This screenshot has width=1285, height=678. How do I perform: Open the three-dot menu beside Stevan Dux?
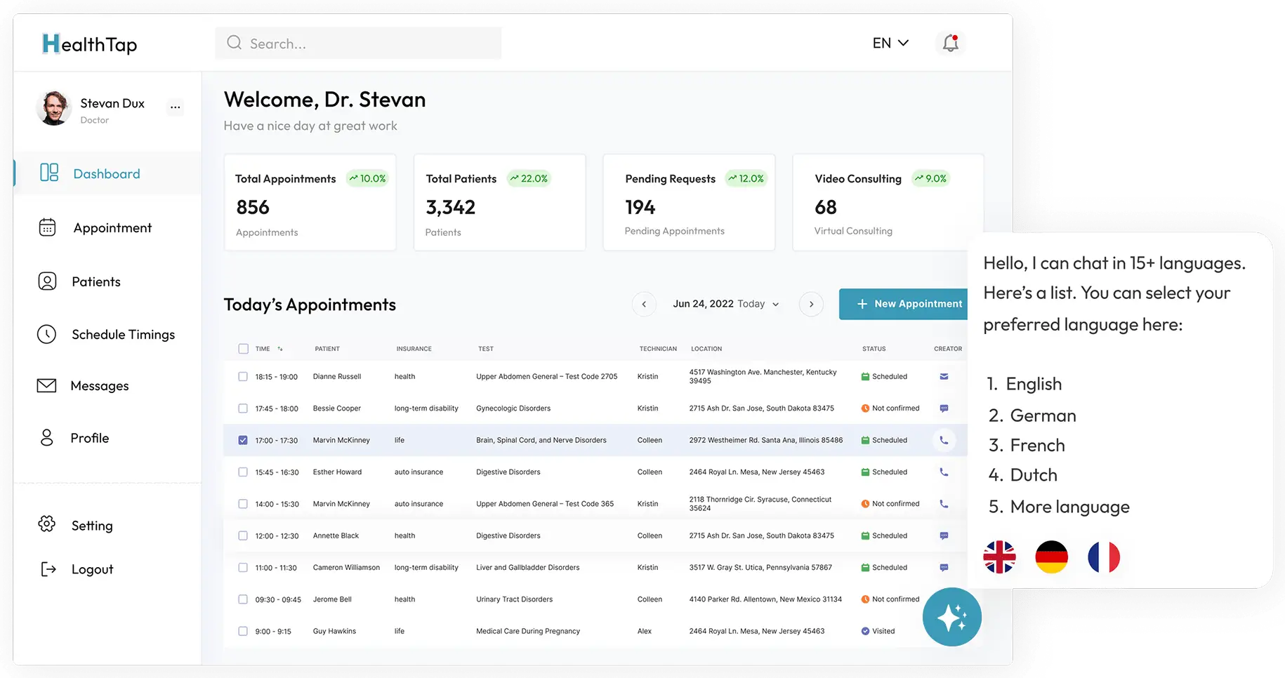click(x=175, y=107)
